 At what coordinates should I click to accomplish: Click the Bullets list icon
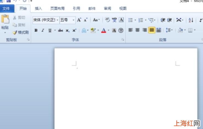[130, 20]
